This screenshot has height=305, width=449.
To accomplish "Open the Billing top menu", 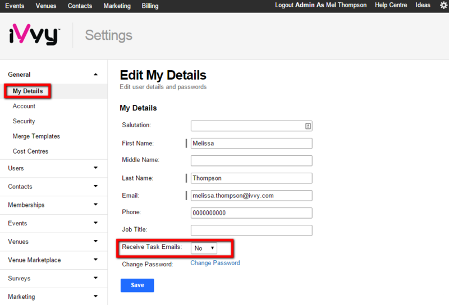I will tap(150, 6).
